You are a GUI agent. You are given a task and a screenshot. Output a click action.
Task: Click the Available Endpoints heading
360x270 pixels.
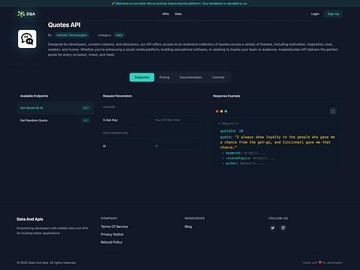coord(34,96)
